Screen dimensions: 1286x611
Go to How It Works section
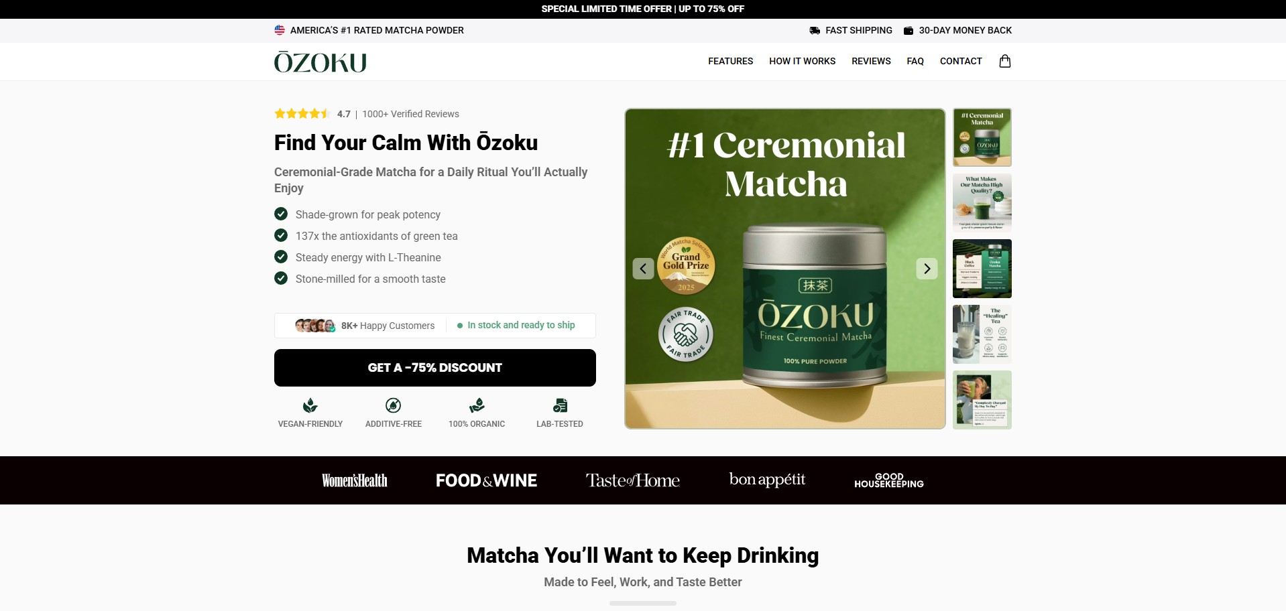pyautogui.click(x=802, y=61)
